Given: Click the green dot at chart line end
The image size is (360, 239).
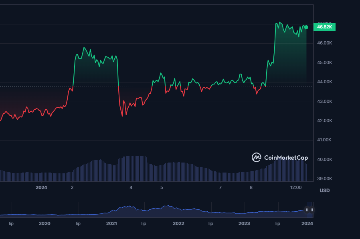Looking at the screenshot, I should [x=306, y=27].
